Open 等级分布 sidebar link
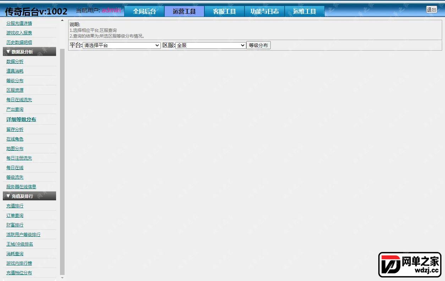Image resolution: width=445 pixels, height=281 pixels. pyautogui.click(x=15, y=81)
